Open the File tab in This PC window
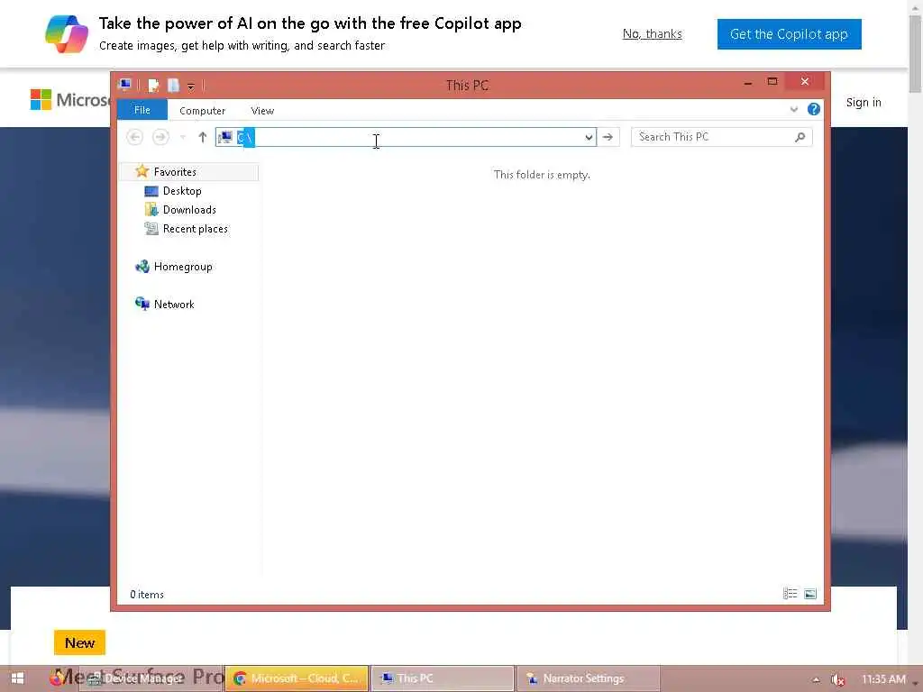The image size is (923, 692). tap(142, 110)
